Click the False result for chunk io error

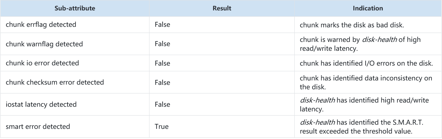162,63
